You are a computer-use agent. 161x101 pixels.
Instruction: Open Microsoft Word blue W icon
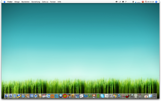pyautogui.click(x=86, y=96)
